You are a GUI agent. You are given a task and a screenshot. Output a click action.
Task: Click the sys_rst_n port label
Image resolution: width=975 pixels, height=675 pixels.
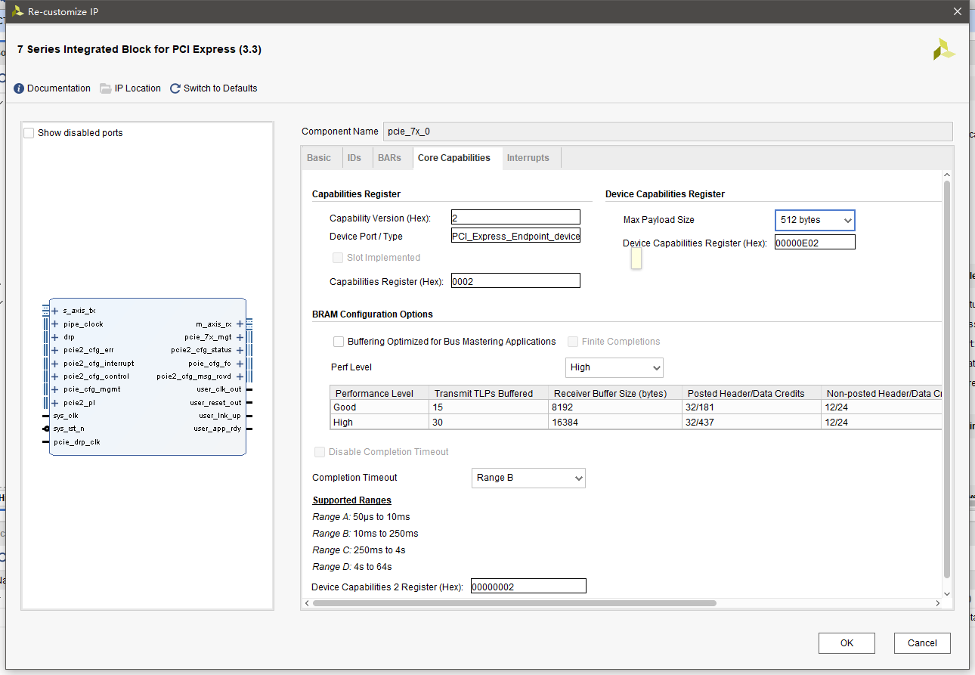(x=69, y=429)
